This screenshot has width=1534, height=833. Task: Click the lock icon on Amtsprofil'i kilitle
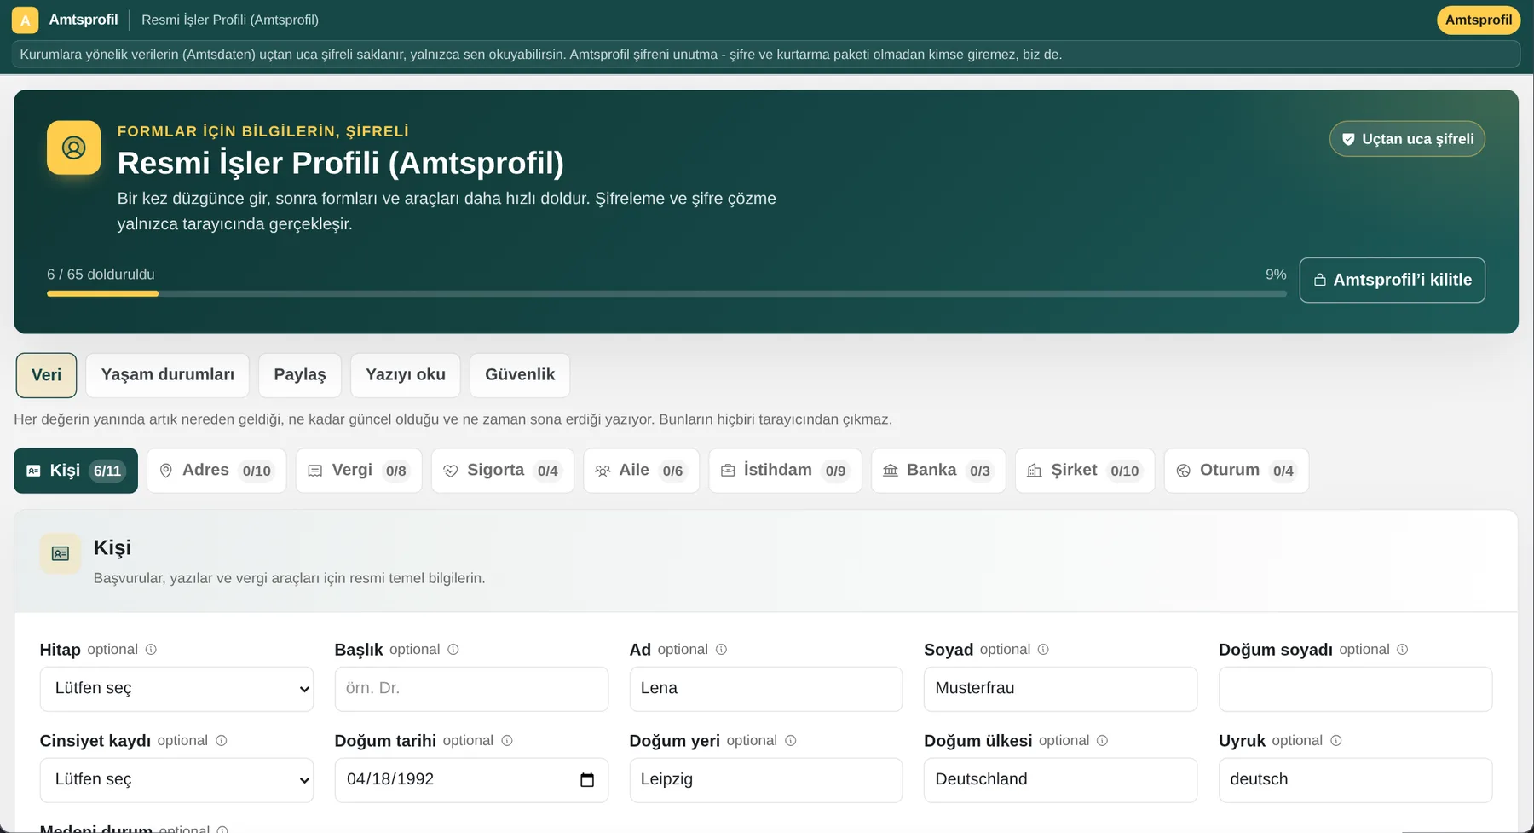[1319, 280]
